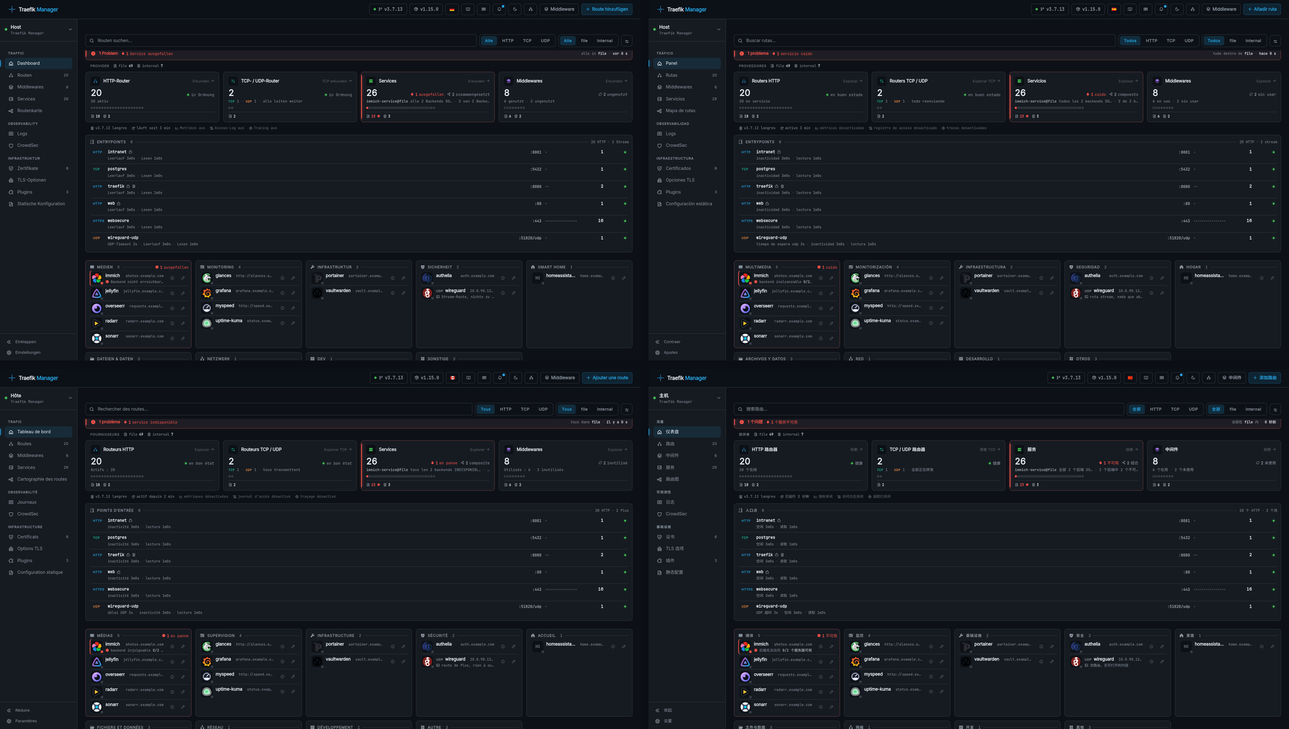Click the Route hinzufügen button
The height and width of the screenshot is (729, 1289).
point(607,9)
